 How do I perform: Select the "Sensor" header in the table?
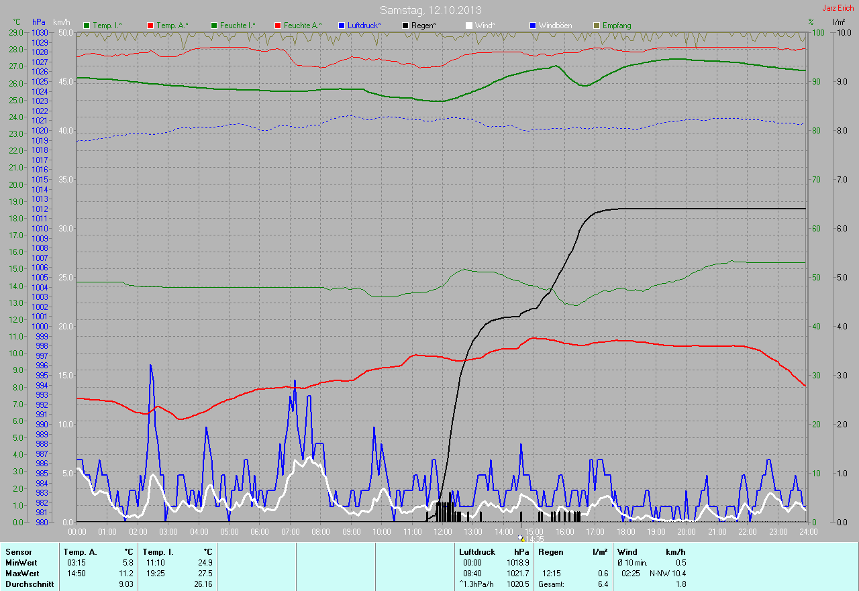[19, 552]
